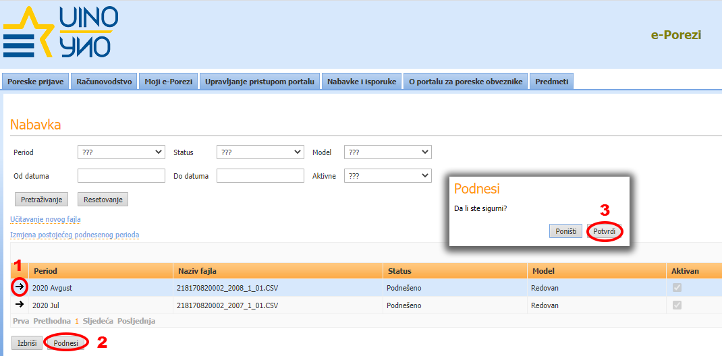Click the Resetovanje button
Screen dimensions: 722x356
(103, 199)
